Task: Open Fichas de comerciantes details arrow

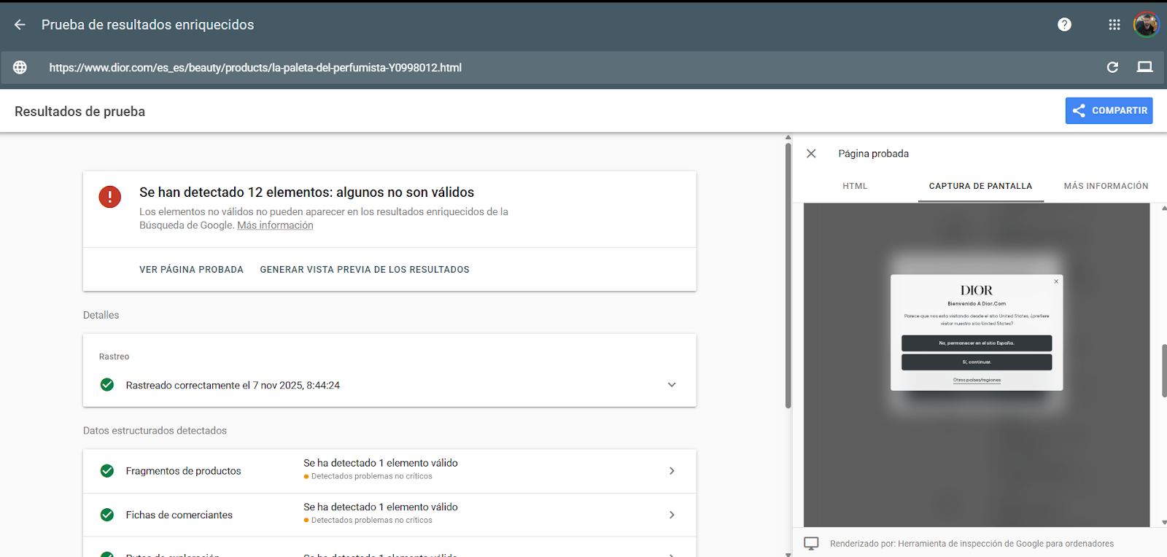Action: [x=672, y=515]
